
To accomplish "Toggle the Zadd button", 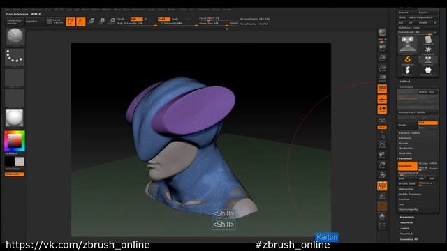I will pyautogui.click(x=164, y=19).
